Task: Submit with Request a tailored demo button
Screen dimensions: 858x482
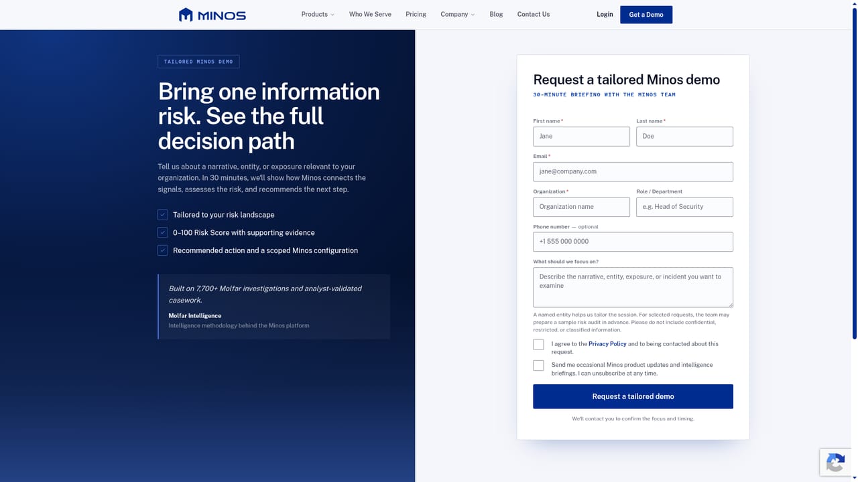Action: coord(633,396)
